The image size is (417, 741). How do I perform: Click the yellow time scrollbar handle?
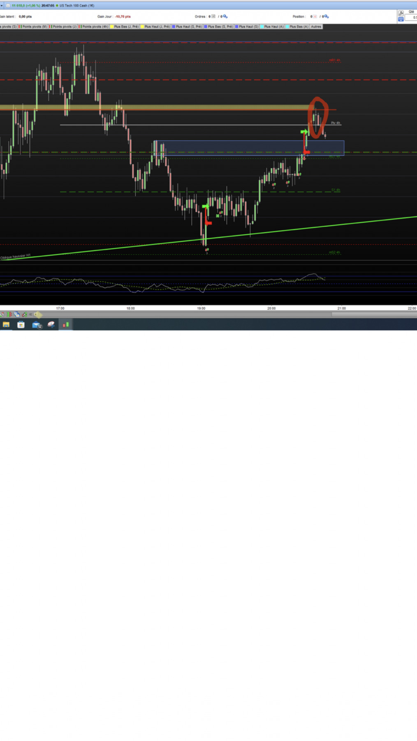tap(38, 314)
